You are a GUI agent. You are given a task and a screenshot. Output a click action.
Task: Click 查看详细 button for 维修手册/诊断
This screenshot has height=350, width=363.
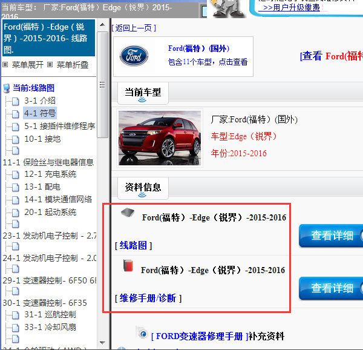(x=331, y=288)
